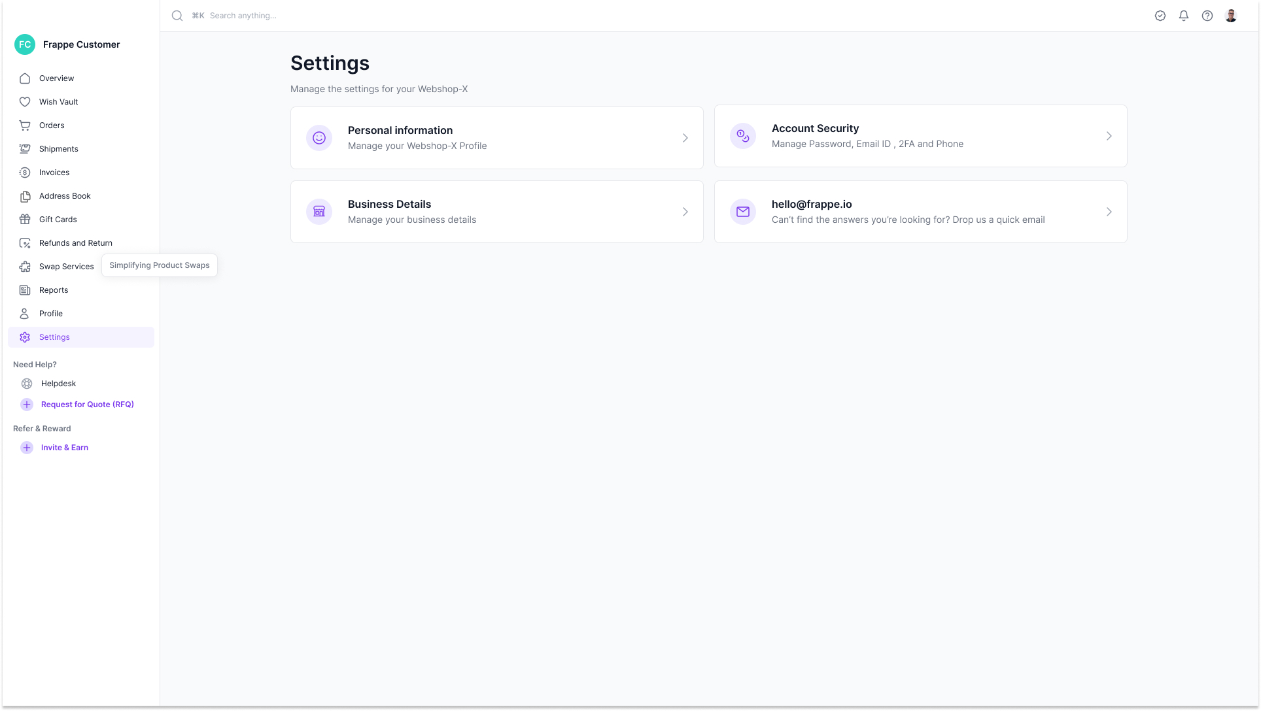The height and width of the screenshot is (711, 1261).
Task: Click the checkmark status icon in top bar
Action: coord(1160,16)
